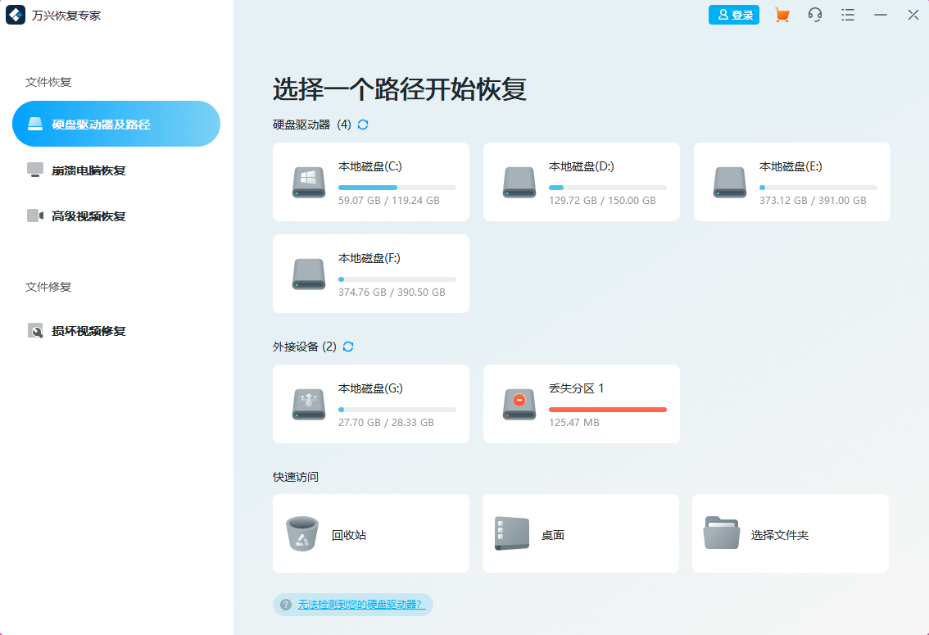Select 本地磁盘(C:) for recovery
This screenshot has height=635, width=929.
[x=370, y=181]
